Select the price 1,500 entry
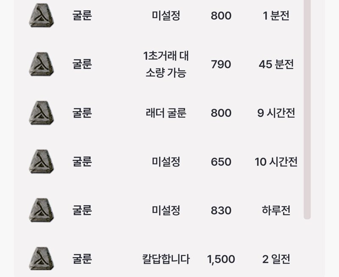339x277 pixels. coord(221,259)
